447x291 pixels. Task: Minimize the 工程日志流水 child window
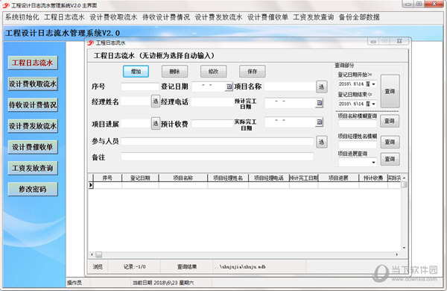tap(373, 41)
